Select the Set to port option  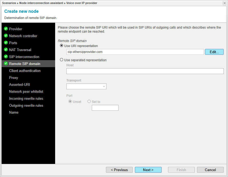pyautogui.click(x=89, y=101)
